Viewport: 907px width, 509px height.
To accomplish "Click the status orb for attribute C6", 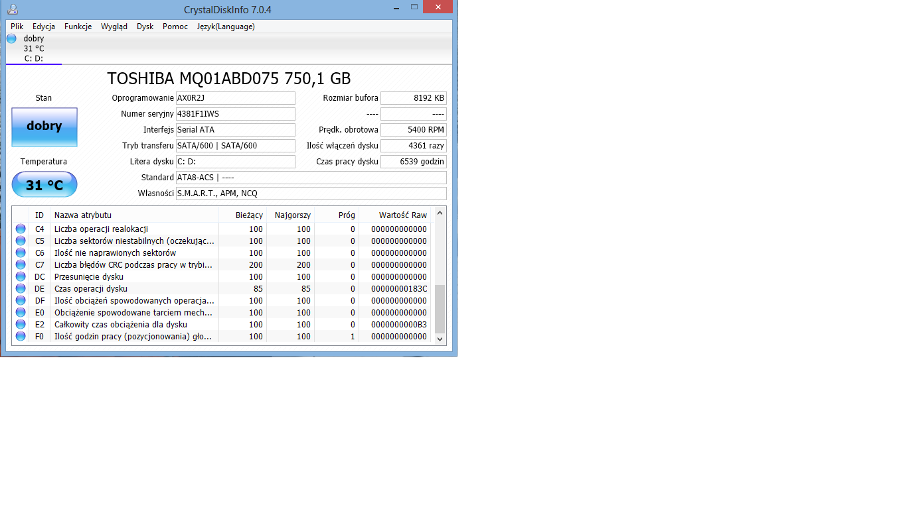I will tap(21, 253).
